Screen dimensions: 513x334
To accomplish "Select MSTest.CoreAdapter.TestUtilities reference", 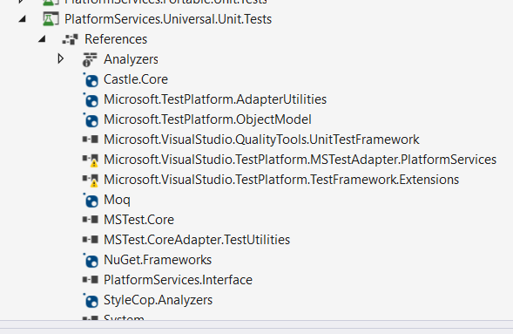I will [x=197, y=240].
